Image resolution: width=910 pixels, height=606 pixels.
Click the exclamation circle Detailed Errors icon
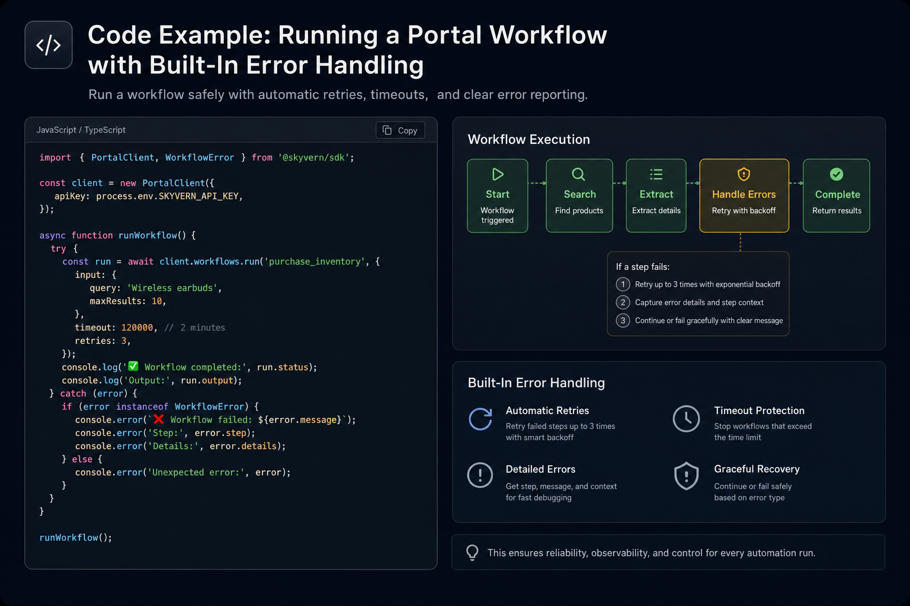pos(480,475)
